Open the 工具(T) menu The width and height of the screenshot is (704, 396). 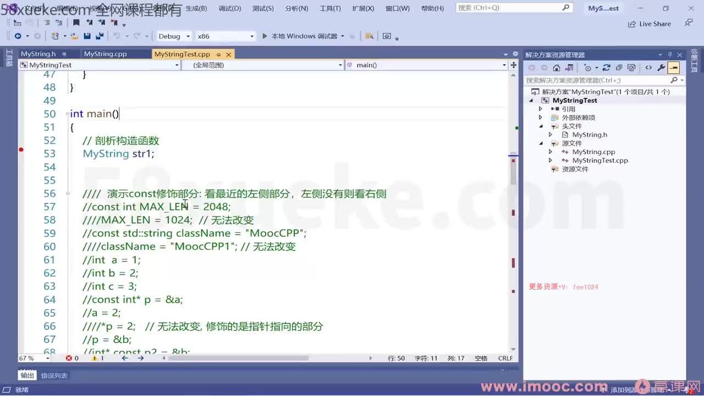point(330,8)
